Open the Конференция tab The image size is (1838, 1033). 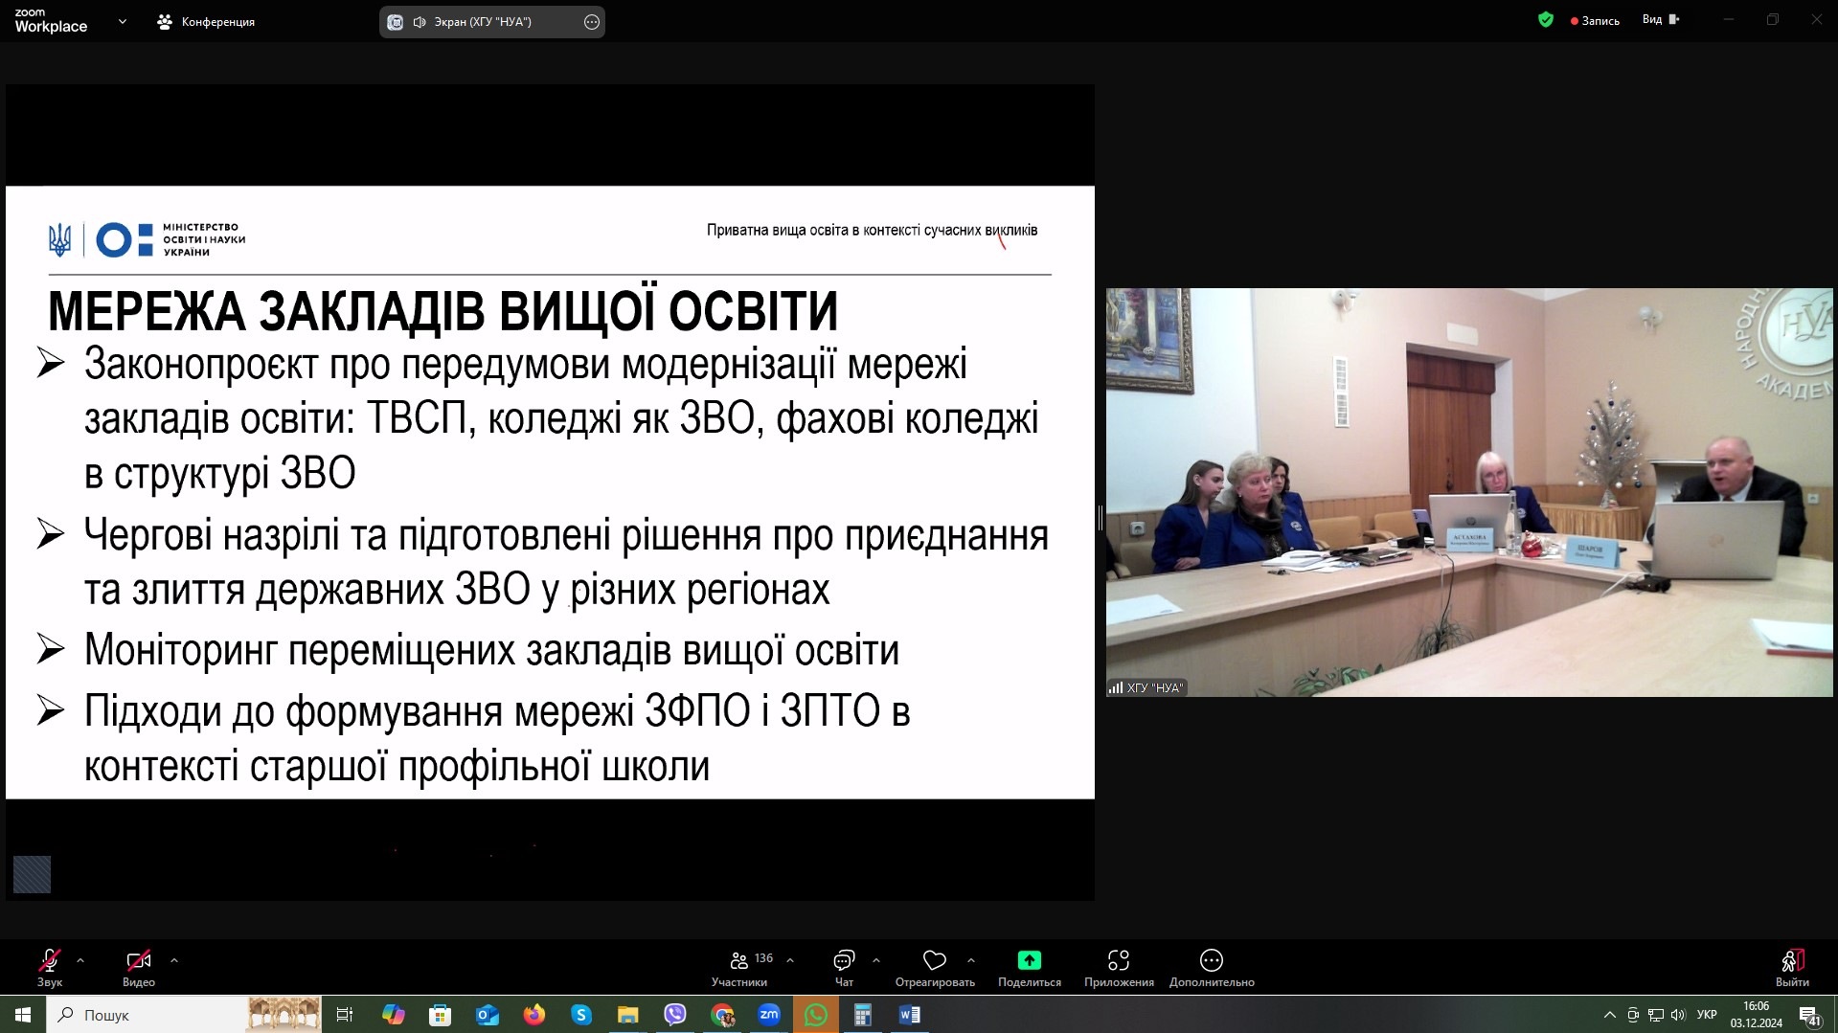pyautogui.click(x=207, y=22)
